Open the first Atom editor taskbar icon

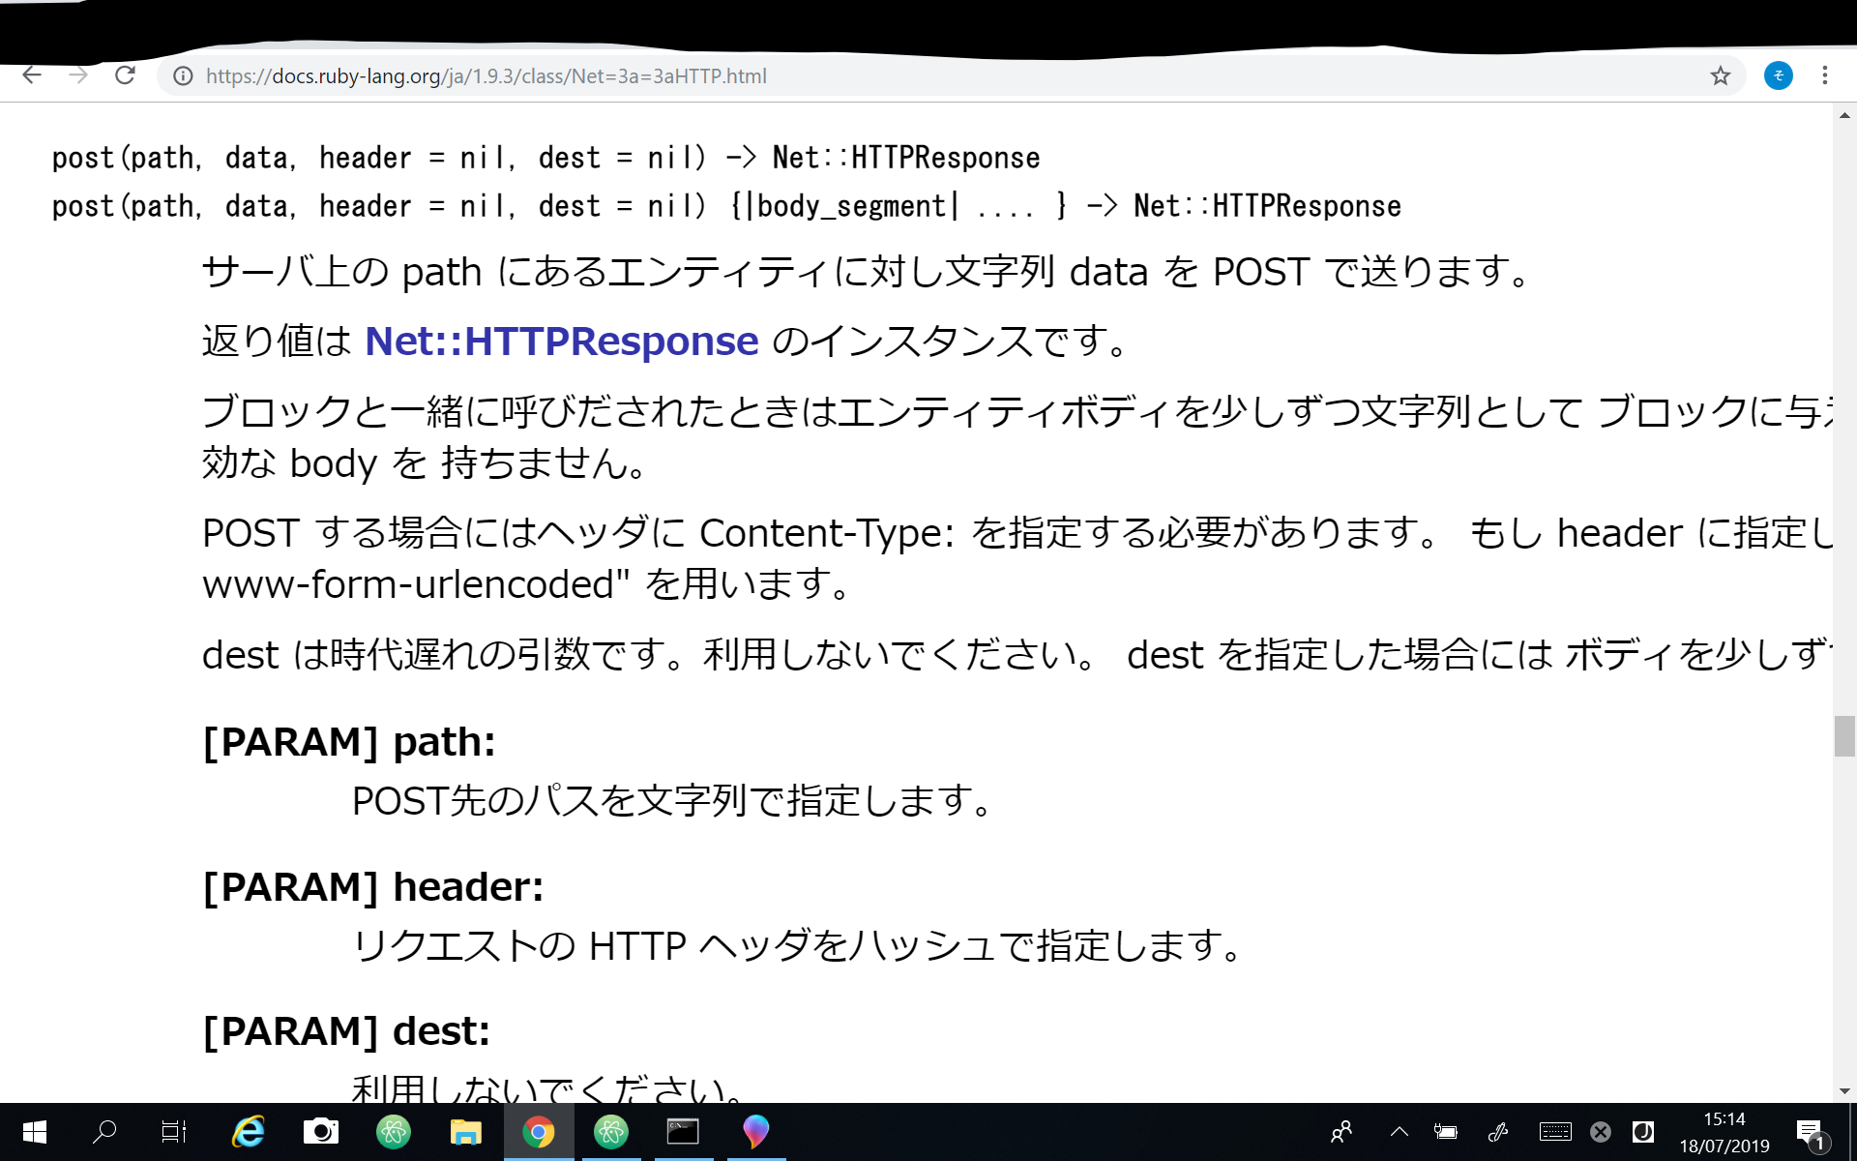(x=394, y=1131)
